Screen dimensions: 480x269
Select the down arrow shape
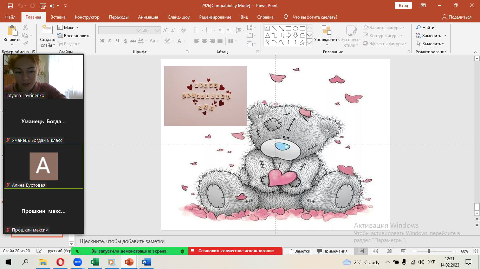tap(295, 35)
